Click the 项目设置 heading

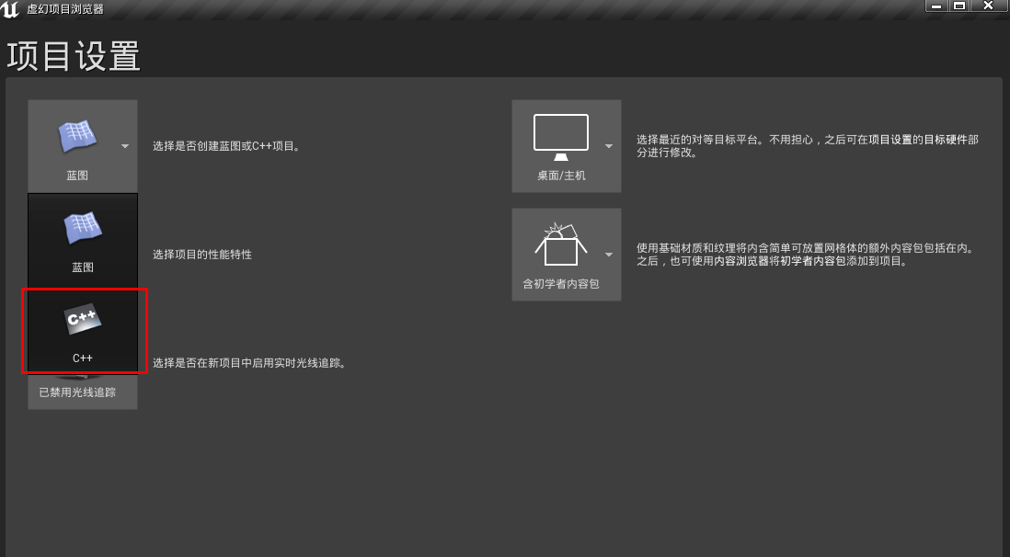point(74,56)
